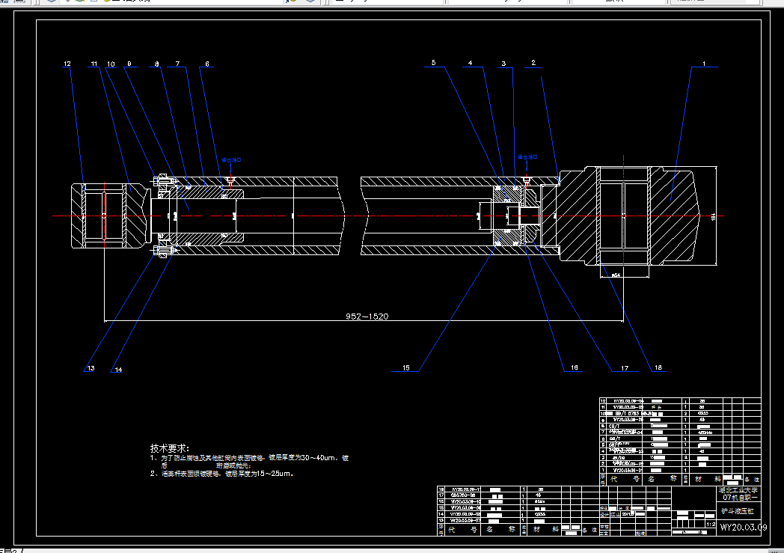Select part callout number 7
The width and height of the screenshot is (784, 553).
(x=177, y=64)
